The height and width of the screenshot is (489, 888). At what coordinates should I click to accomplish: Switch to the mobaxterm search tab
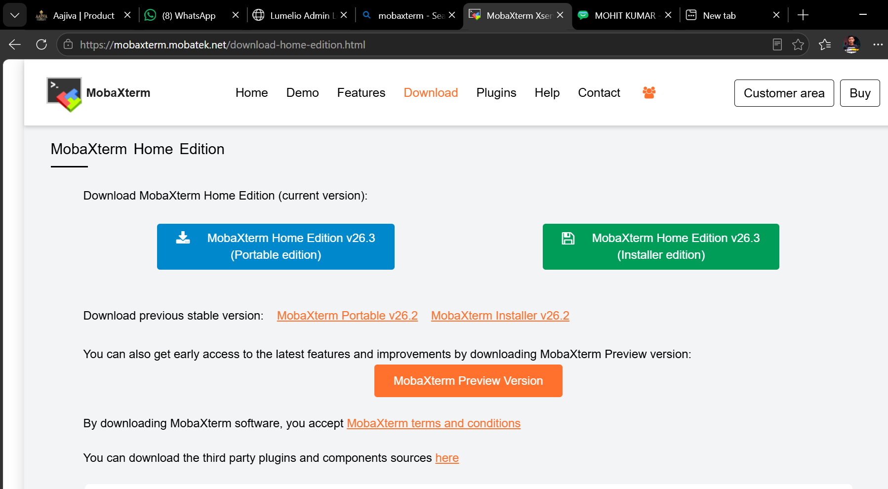pos(403,15)
